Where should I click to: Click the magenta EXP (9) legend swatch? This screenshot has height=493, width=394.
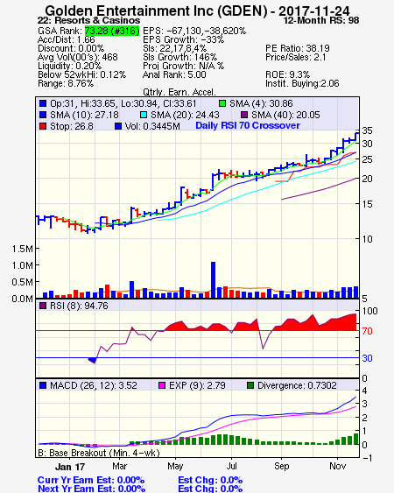coord(162,385)
